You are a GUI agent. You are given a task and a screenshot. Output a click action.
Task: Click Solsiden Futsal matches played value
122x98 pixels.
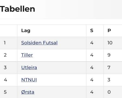92,43
